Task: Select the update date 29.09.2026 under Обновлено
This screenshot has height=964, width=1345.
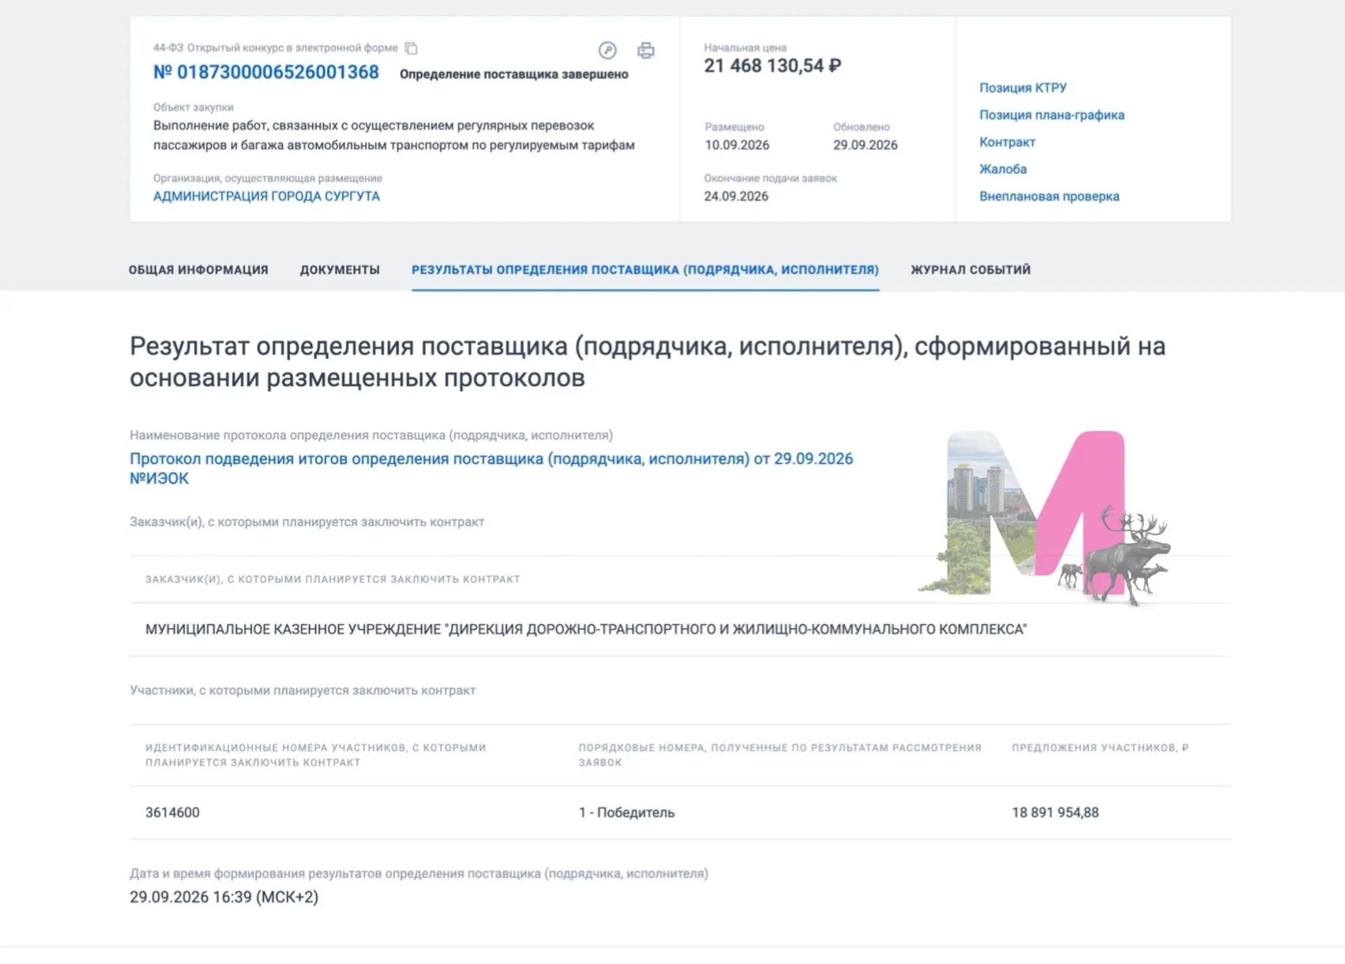Action: click(x=865, y=145)
